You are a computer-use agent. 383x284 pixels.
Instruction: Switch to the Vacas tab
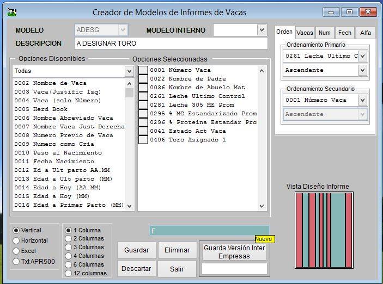(x=305, y=33)
